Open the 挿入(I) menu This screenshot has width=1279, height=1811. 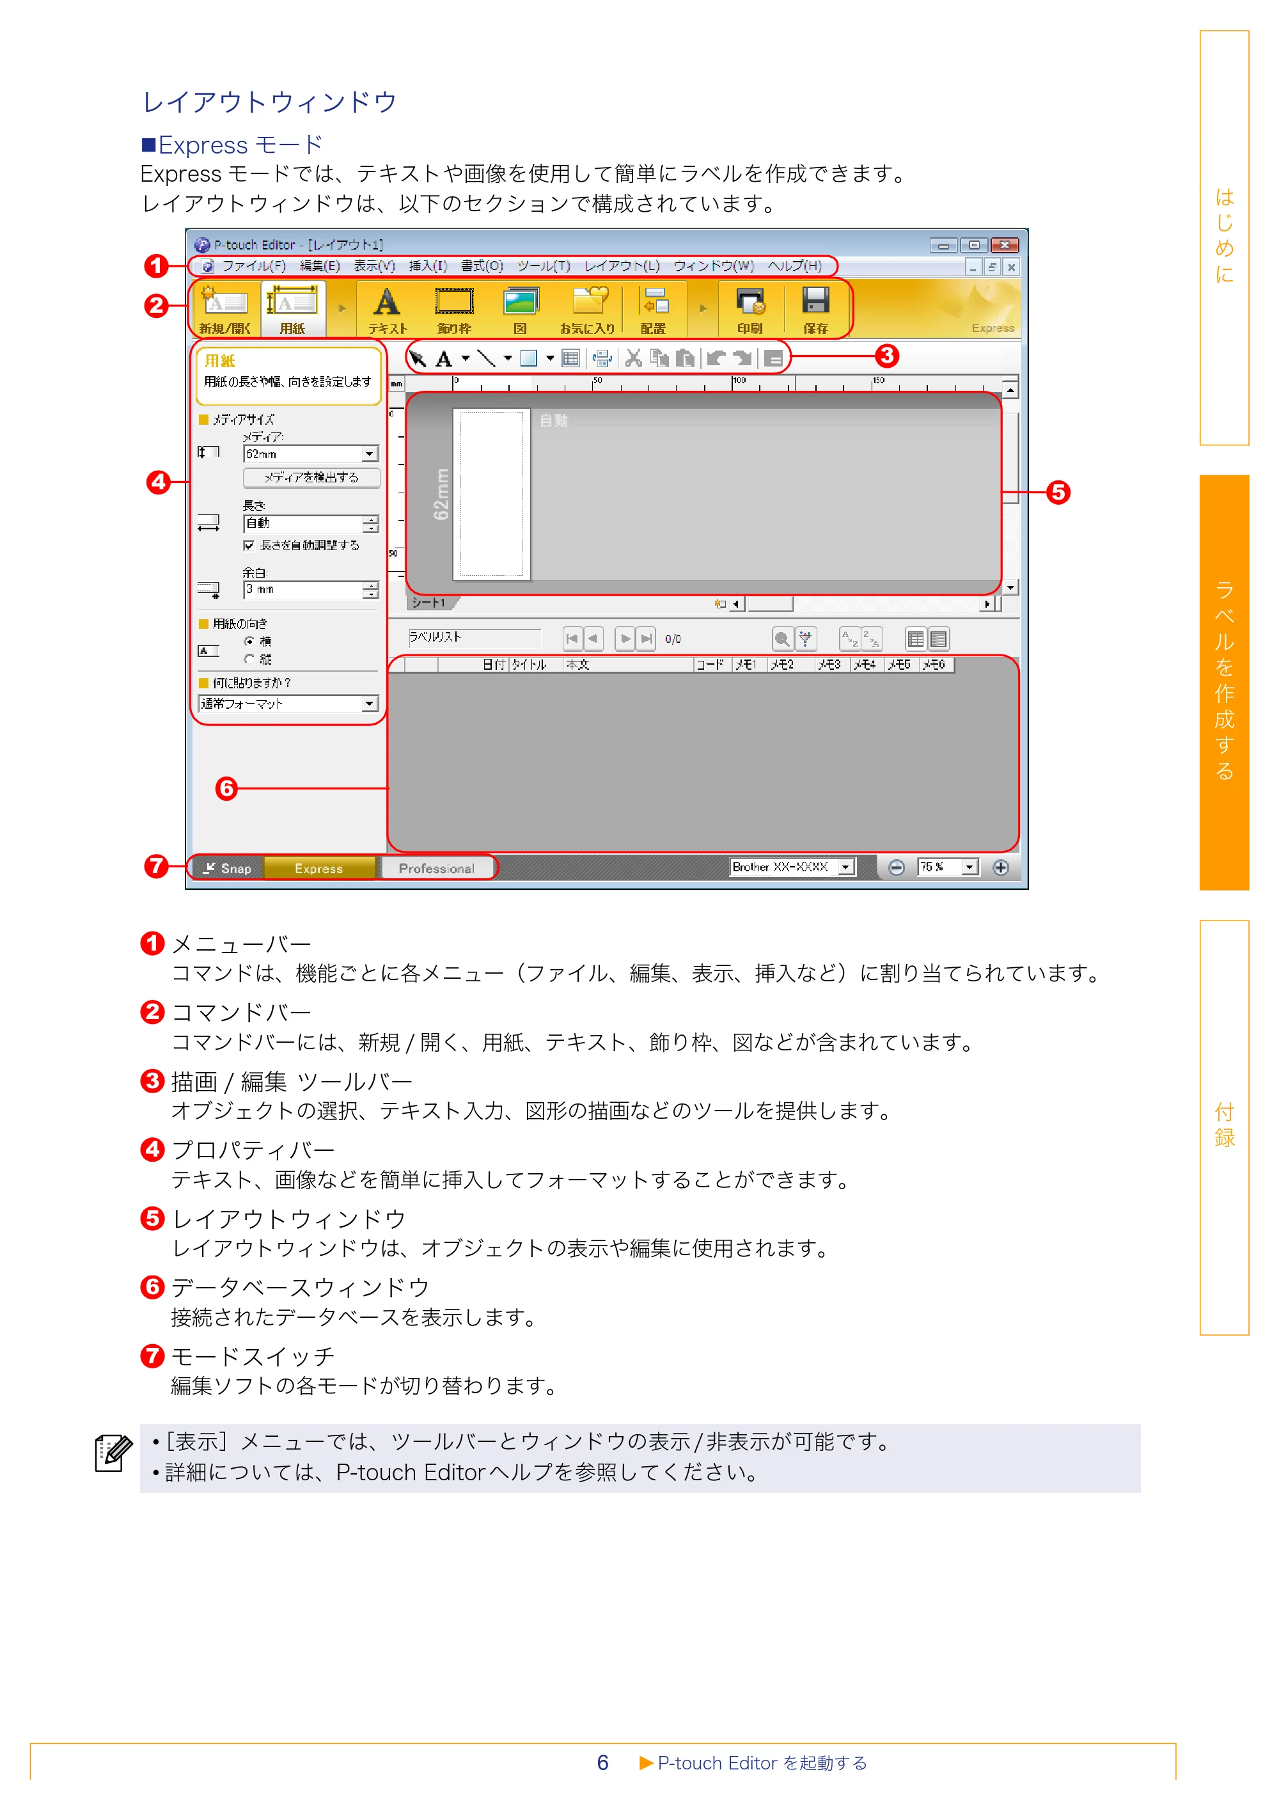(427, 266)
